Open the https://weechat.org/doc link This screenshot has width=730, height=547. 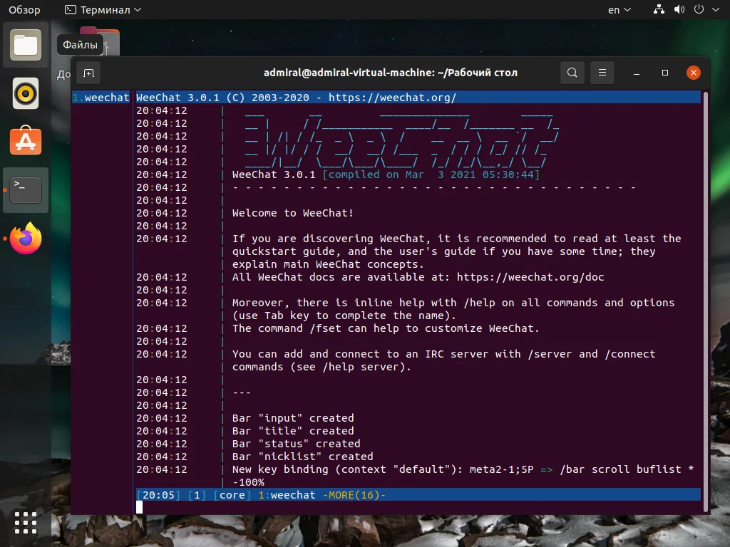tap(530, 277)
